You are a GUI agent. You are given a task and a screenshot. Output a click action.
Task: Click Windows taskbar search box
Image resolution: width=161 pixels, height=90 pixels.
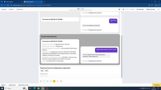coord(16,88)
